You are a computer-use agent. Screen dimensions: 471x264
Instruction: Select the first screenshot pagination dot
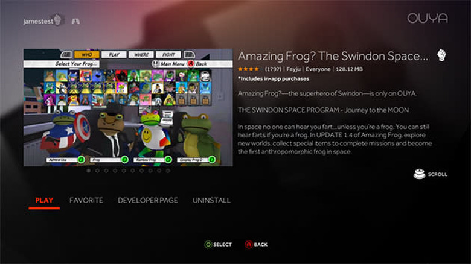click(88, 171)
